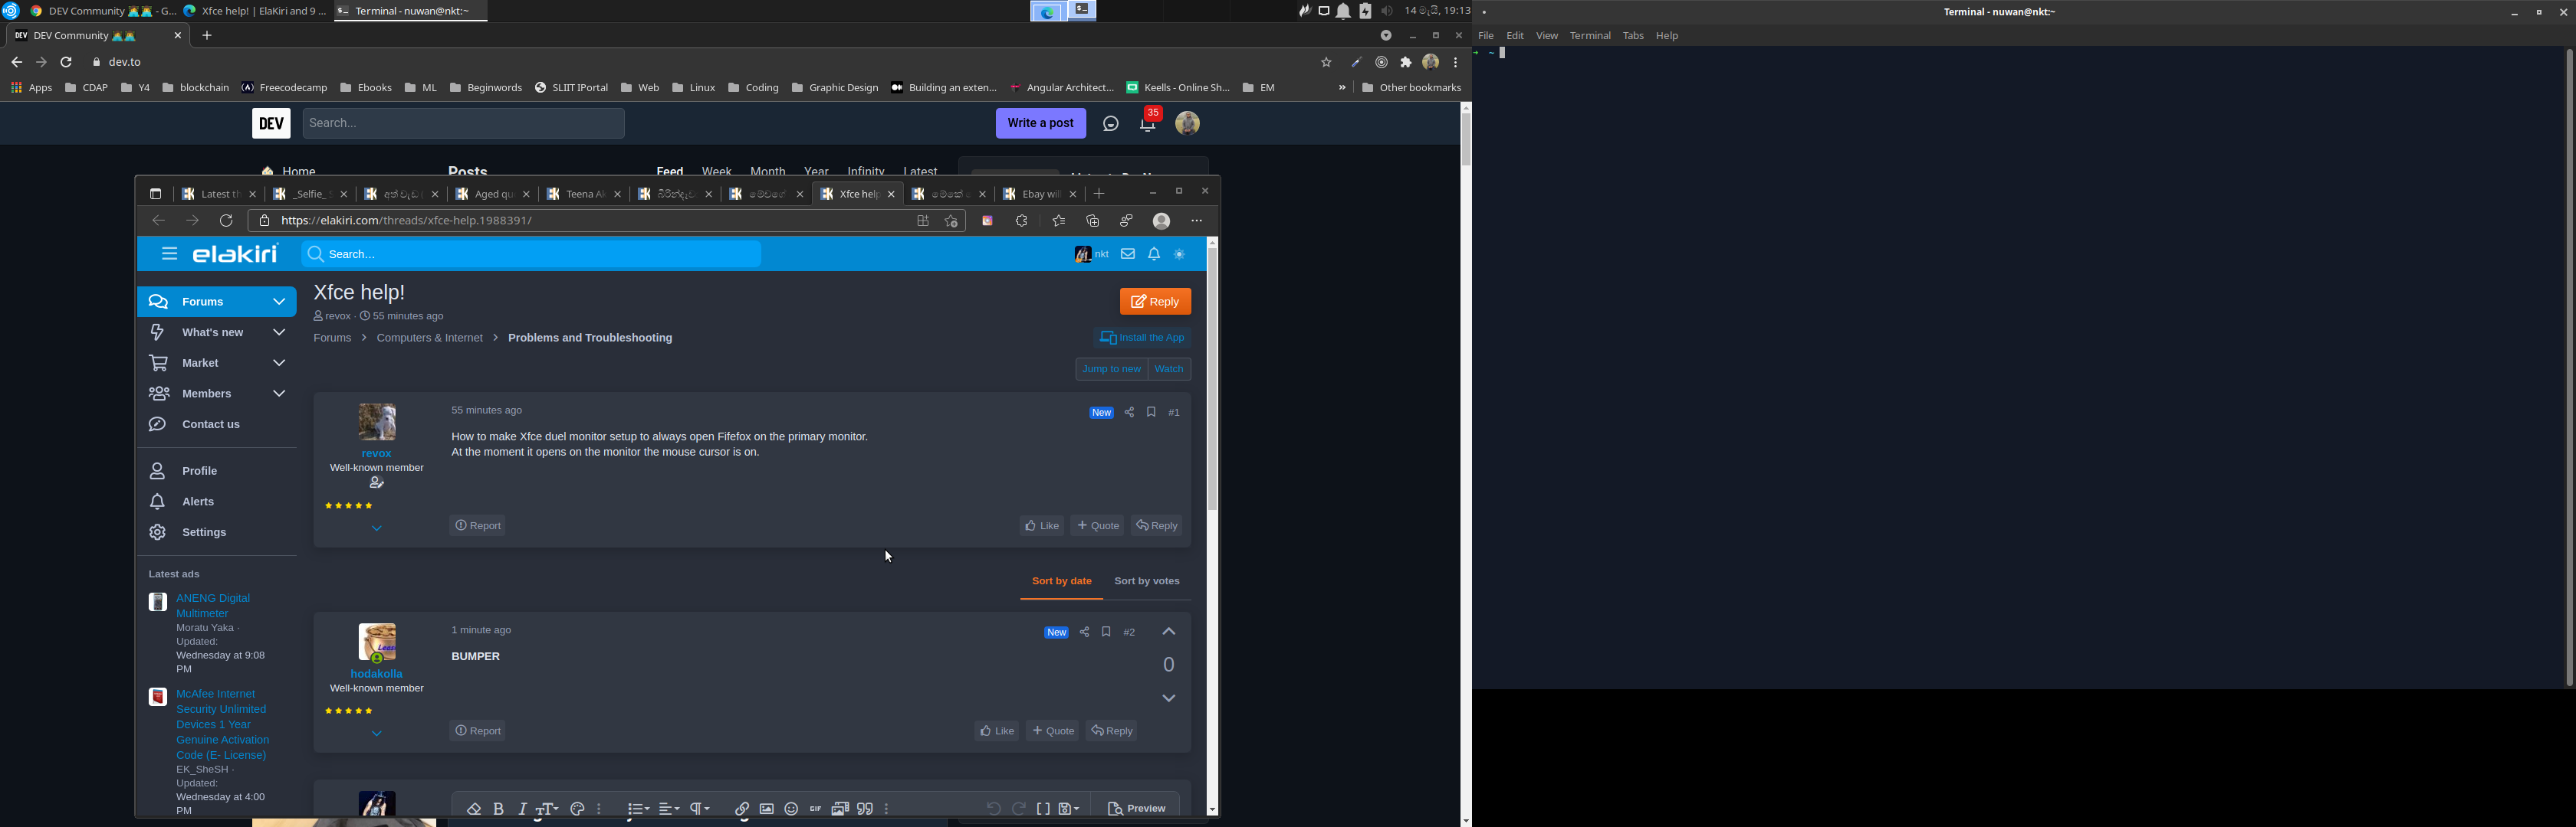Screen dimensions: 2576x827
Task: Share post #1 via share icon
Action: 1129,413
